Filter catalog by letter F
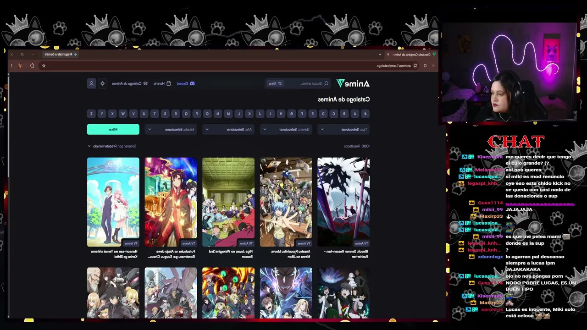Screen dimensions: 587x330 coord(302,114)
